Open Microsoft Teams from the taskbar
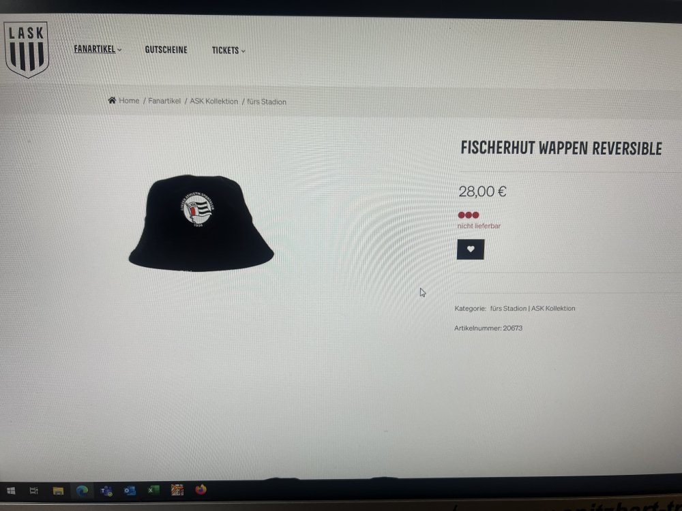Screen dimensions: 682x511 pyautogui.click(x=106, y=491)
